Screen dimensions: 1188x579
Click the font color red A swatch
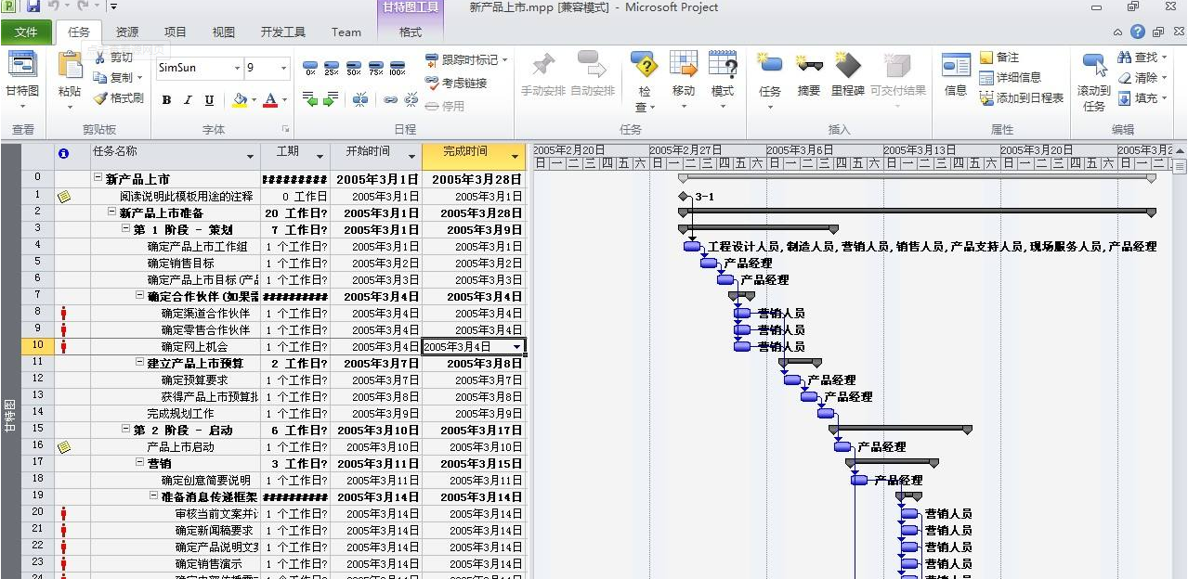[270, 99]
